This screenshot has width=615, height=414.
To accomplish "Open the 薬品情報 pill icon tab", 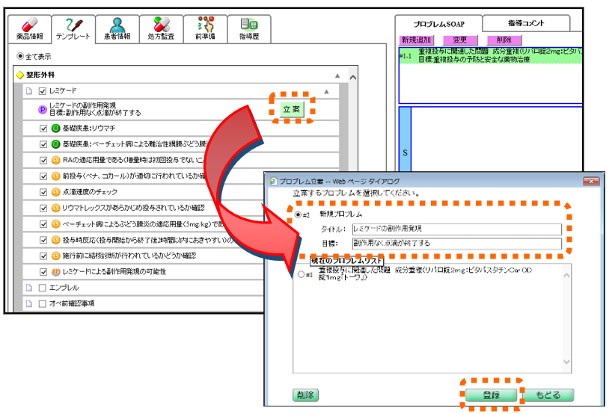I will (x=30, y=29).
